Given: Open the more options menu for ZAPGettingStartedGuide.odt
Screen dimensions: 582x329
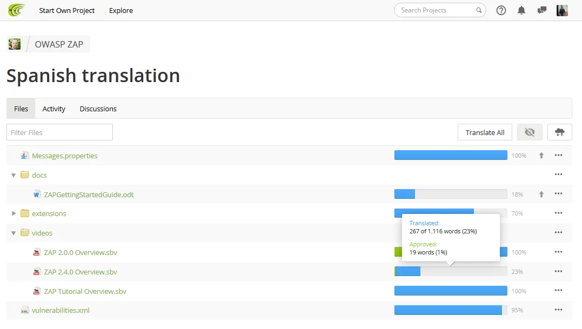Looking at the screenshot, I should [558, 193].
